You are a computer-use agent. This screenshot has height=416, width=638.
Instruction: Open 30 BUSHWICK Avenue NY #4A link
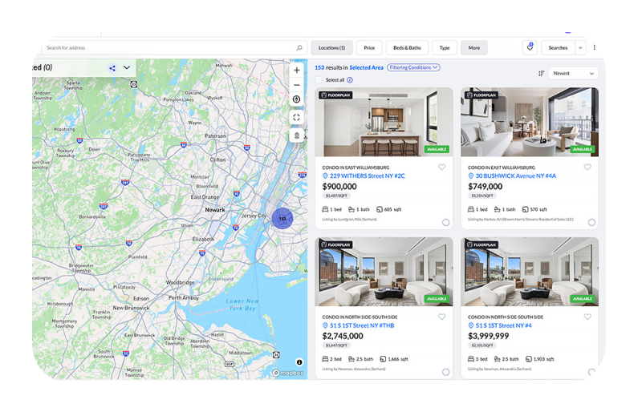pos(515,176)
